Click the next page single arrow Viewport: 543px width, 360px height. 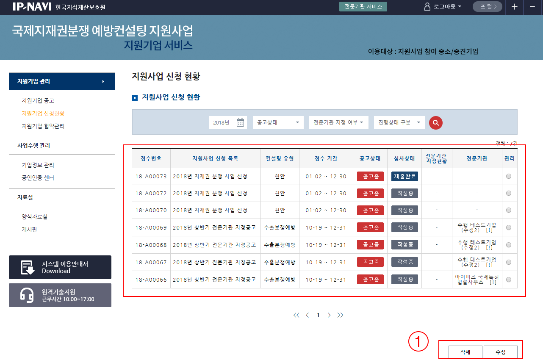click(329, 315)
